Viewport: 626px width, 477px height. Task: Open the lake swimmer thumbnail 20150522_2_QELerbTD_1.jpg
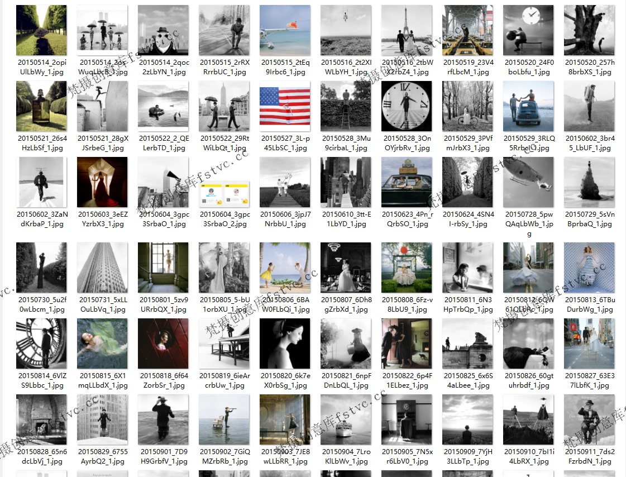pos(163,106)
